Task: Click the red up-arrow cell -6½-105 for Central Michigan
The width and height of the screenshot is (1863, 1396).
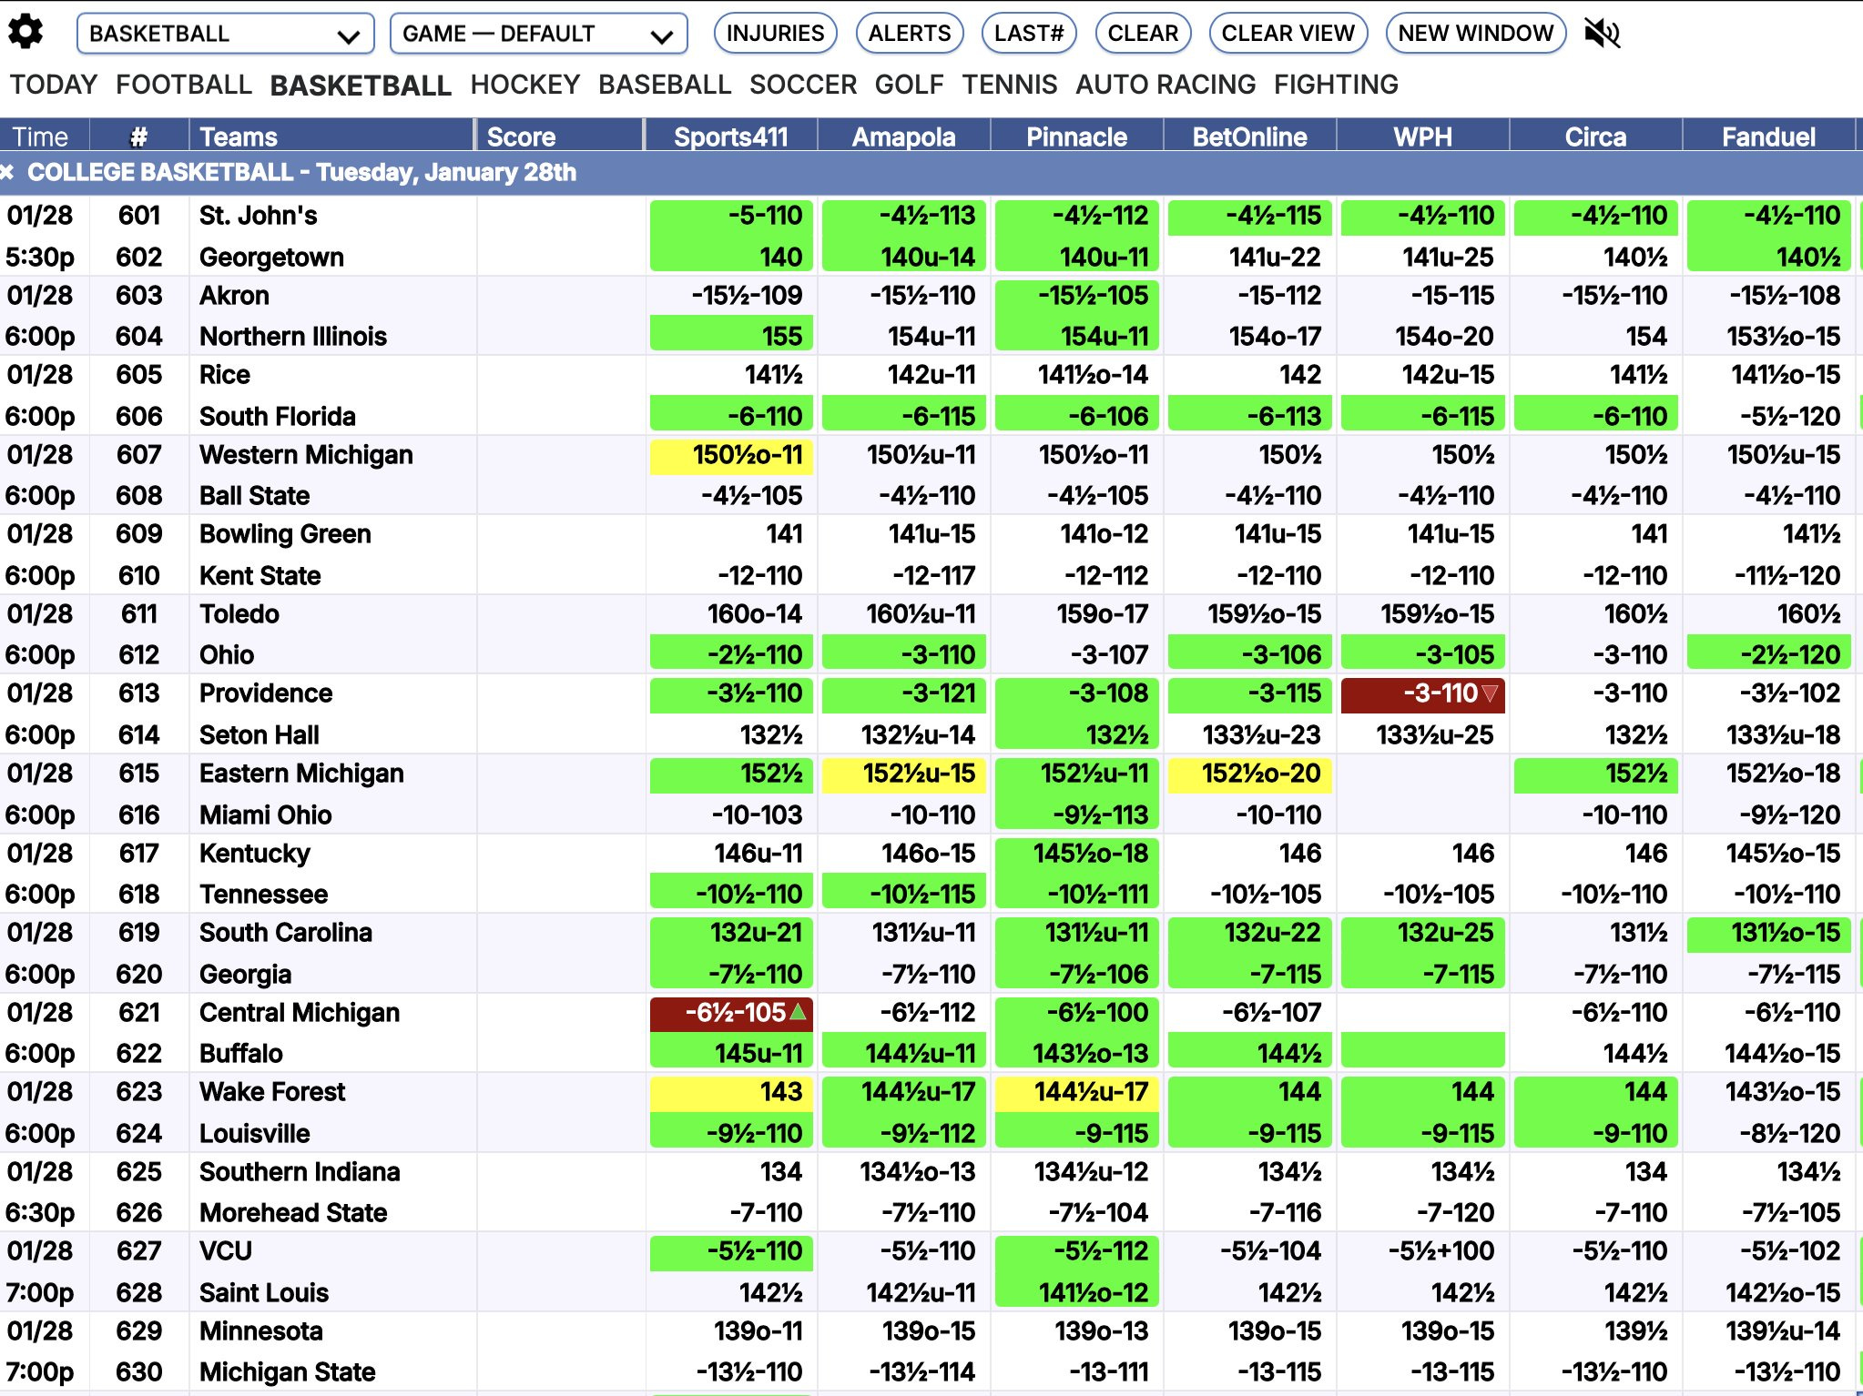Action: (731, 1013)
